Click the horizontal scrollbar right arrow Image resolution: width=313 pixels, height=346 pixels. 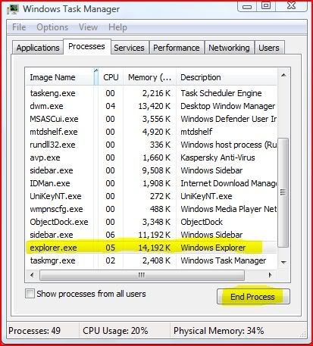270,275
